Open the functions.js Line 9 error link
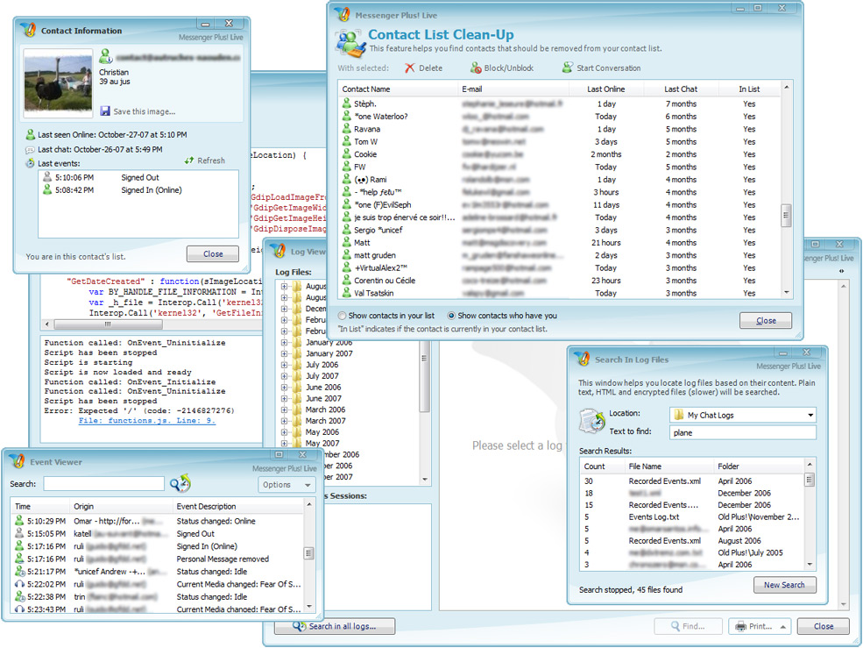Viewport: 863px width, 648px height. point(146,421)
